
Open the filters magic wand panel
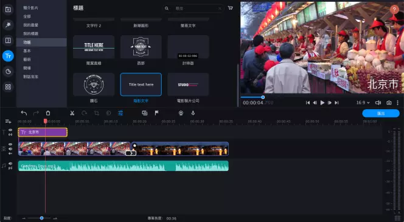(x=8, y=25)
